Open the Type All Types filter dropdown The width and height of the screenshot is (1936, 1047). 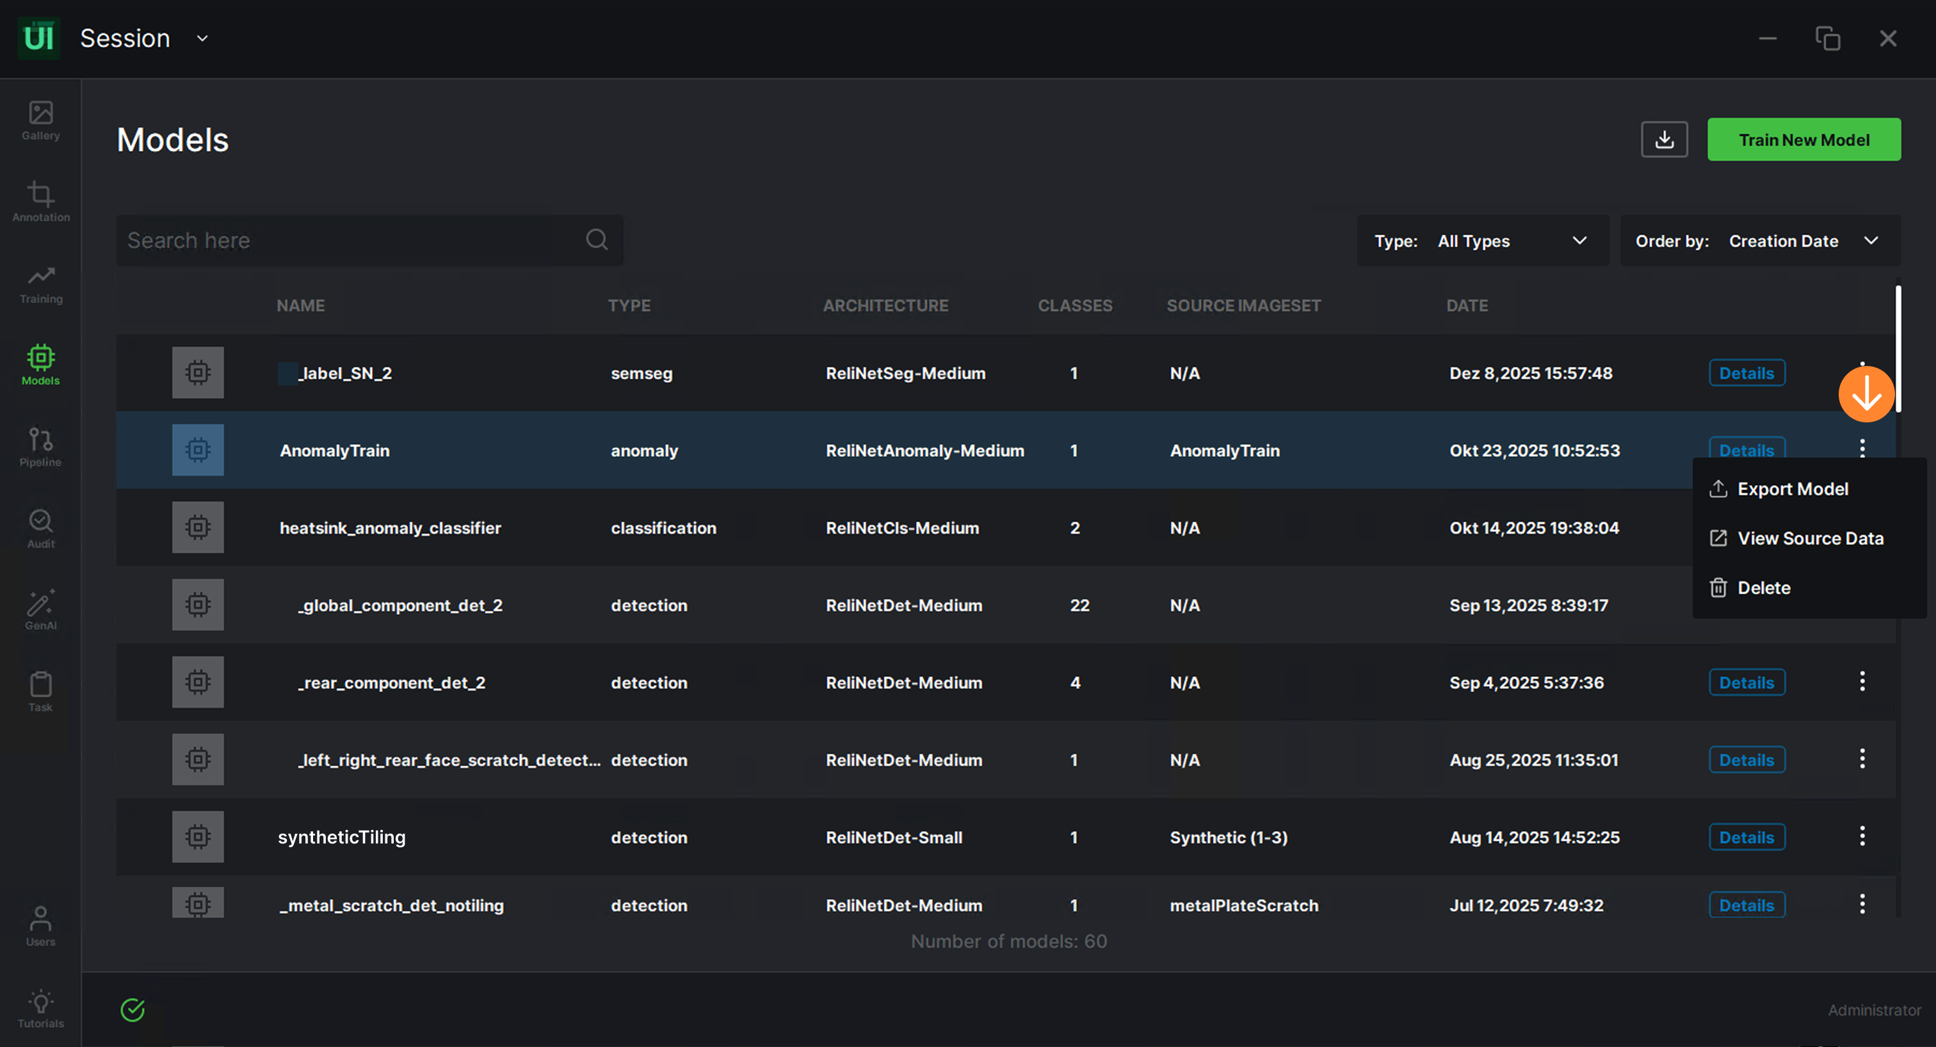[x=1483, y=241]
